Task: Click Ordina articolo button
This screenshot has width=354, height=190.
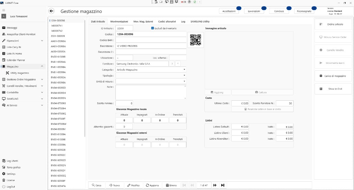Action: [x=333, y=24]
